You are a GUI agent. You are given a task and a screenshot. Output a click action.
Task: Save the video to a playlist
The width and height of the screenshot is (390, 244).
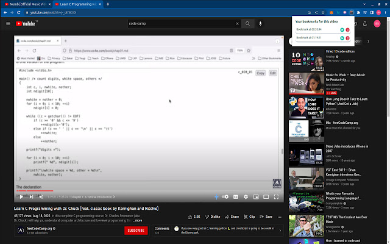pos(266,217)
